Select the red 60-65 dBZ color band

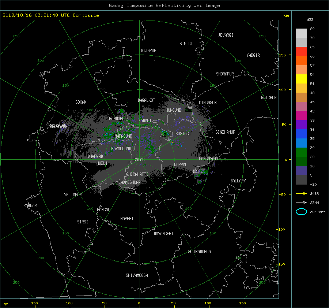click(301, 52)
